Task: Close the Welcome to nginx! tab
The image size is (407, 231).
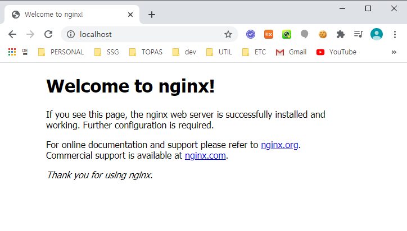Action: click(x=130, y=15)
